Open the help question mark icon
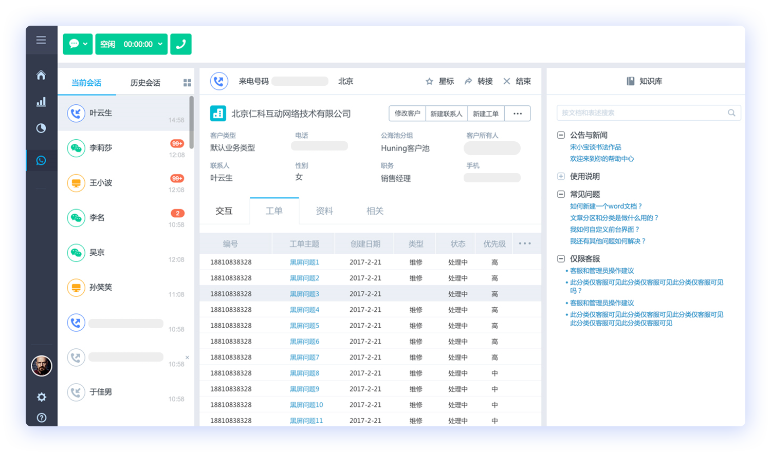 tap(42, 418)
